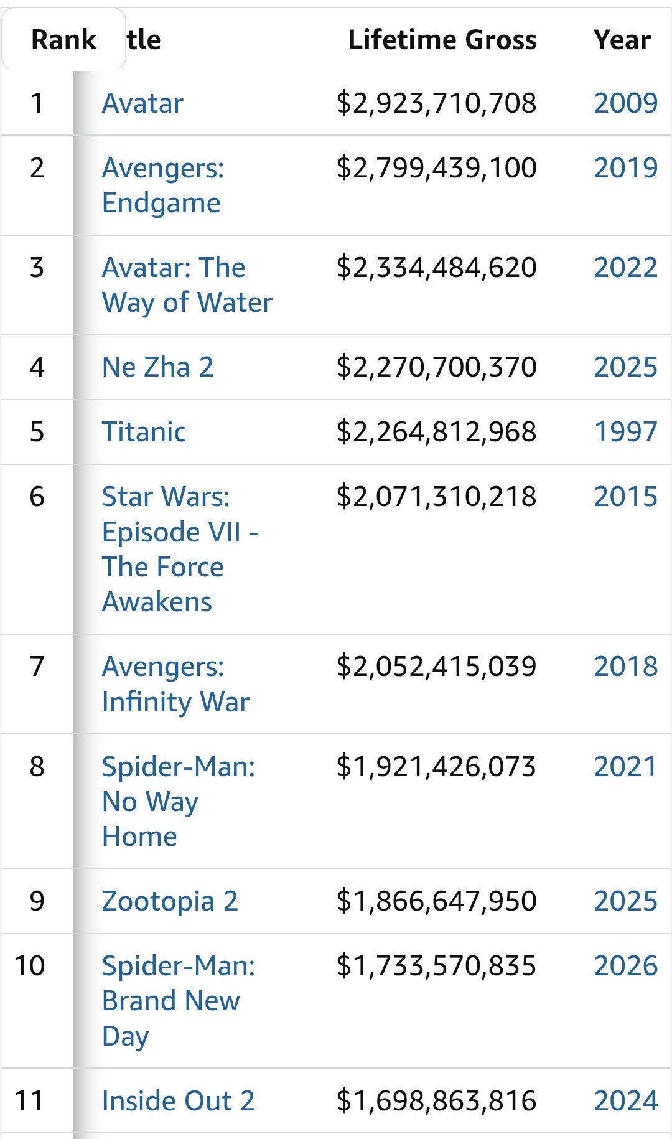
Task: Open Avengers: Endgame title link
Action: click(163, 185)
